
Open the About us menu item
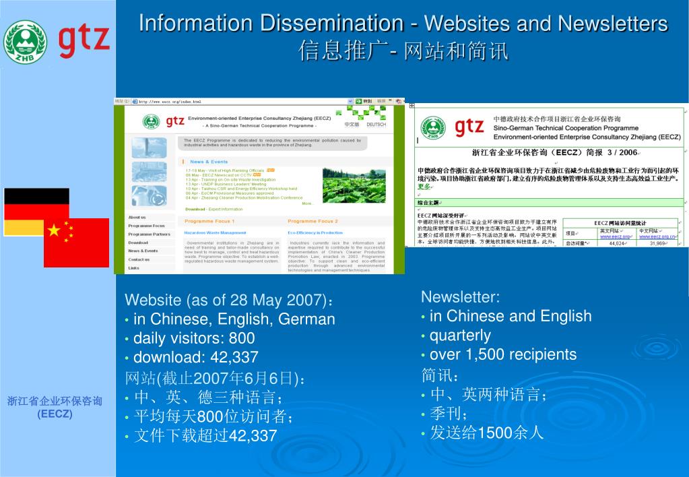[x=137, y=217]
